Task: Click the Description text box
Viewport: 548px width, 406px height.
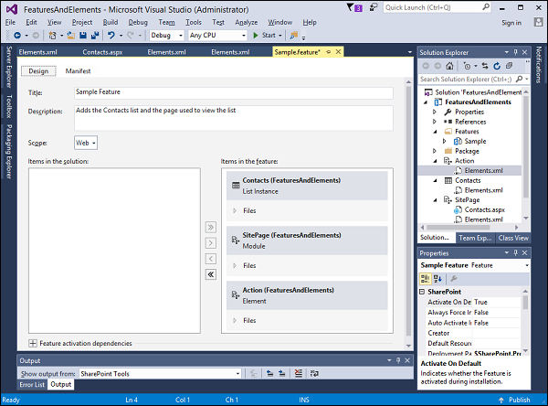Action: 234,118
